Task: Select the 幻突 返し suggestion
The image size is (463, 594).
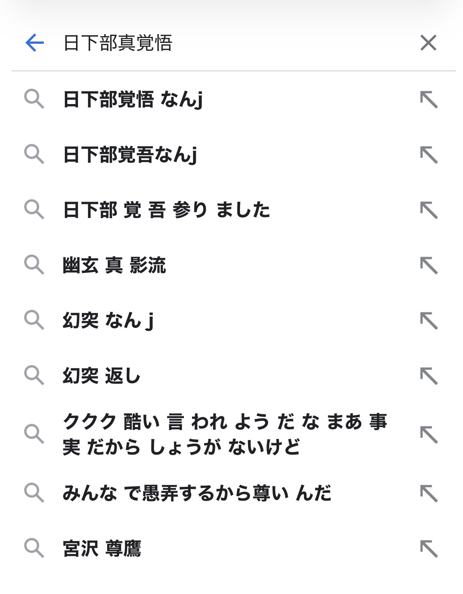Action: pyautogui.click(x=101, y=376)
